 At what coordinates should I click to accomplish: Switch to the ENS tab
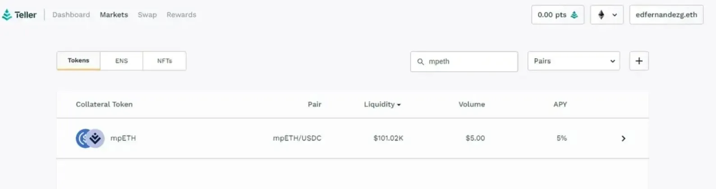(x=121, y=60)
